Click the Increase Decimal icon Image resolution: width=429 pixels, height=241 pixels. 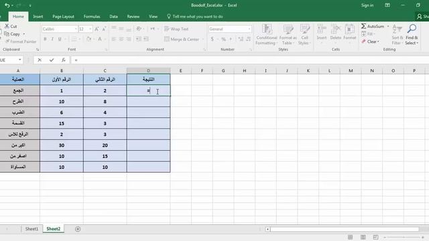[241, 39]
